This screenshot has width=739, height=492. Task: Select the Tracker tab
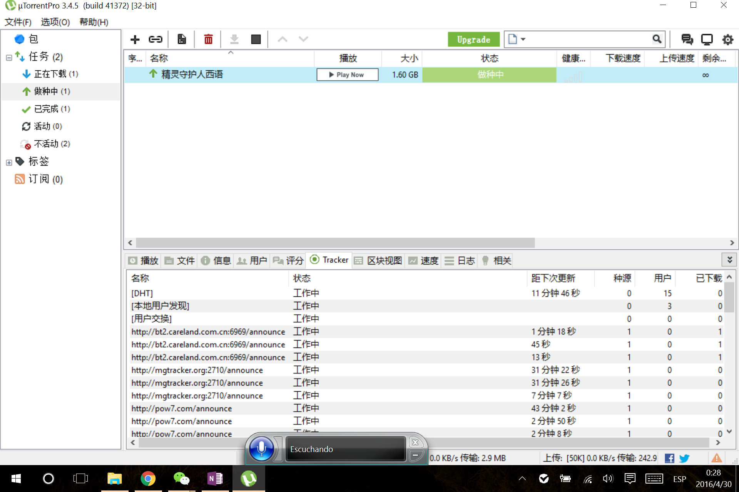click(x=329, y=260)
